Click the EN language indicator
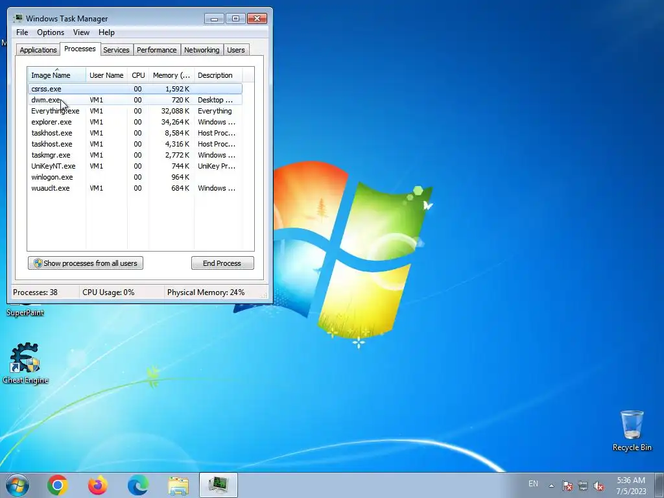Image resolution: width=664 pixels, height=498 pixels. pyautogui.click(x=533, y=484)
